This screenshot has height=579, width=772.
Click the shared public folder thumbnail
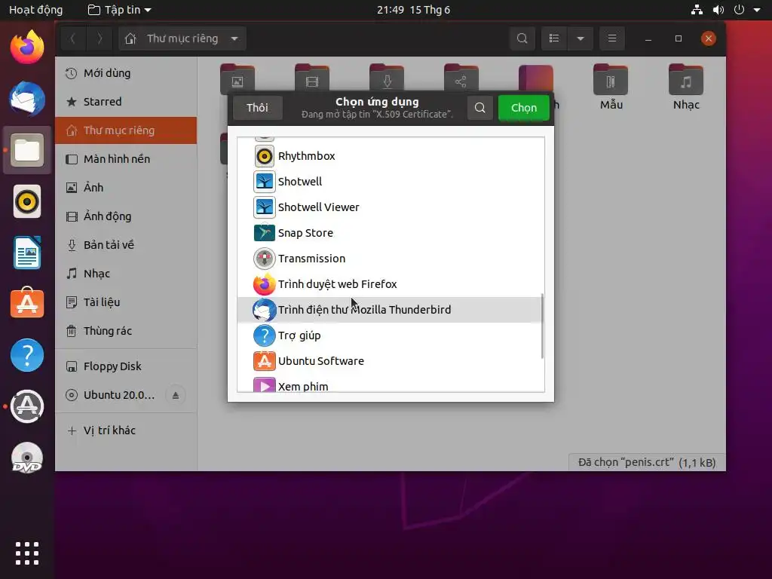point(461,78)
